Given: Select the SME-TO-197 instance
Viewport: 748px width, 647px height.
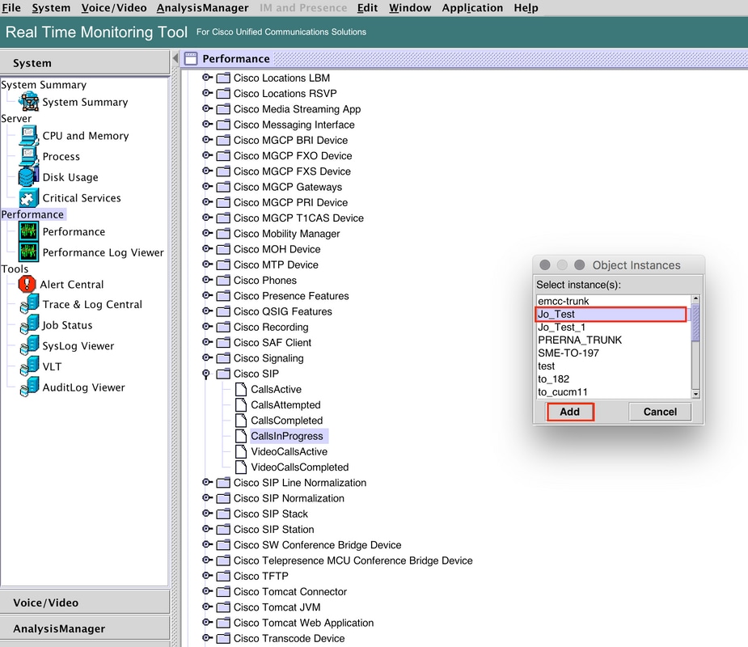Looking at the screenshot, I should tap(614, 353).
